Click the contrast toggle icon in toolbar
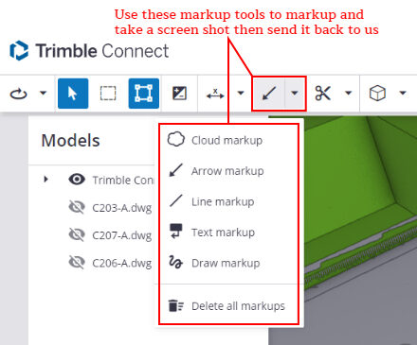Viewport: 417px width, 345px height. (x=179, y=94)
